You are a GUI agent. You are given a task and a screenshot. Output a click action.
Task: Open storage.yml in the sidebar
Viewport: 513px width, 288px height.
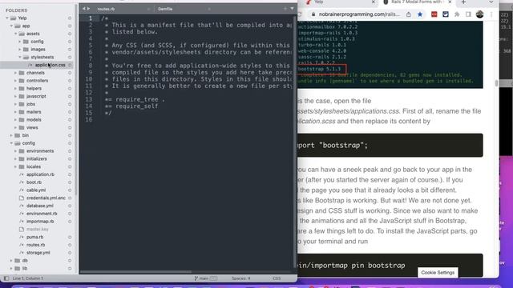[38, 253]
